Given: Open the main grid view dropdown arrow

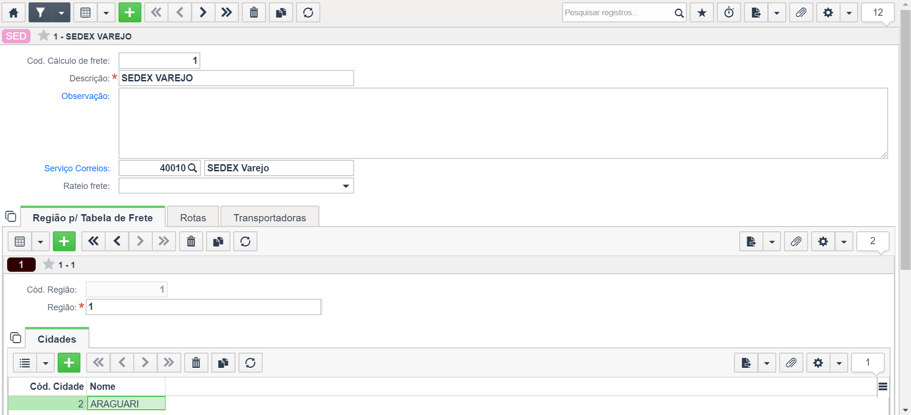Looking at the screenshot, I should (x=106, y=12).
